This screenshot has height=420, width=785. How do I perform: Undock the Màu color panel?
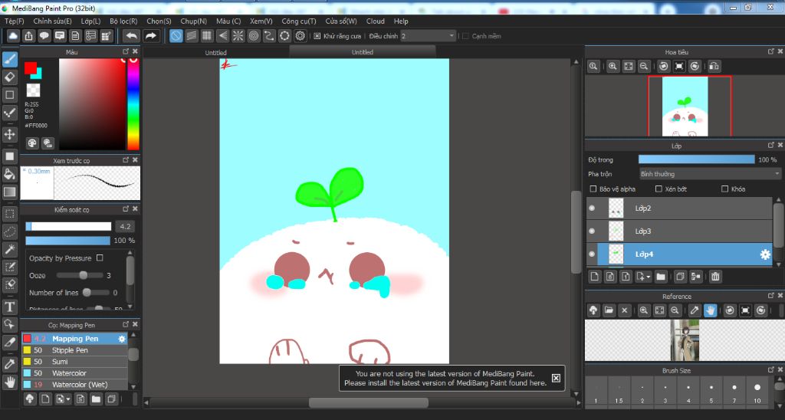[x=126, y=51]
